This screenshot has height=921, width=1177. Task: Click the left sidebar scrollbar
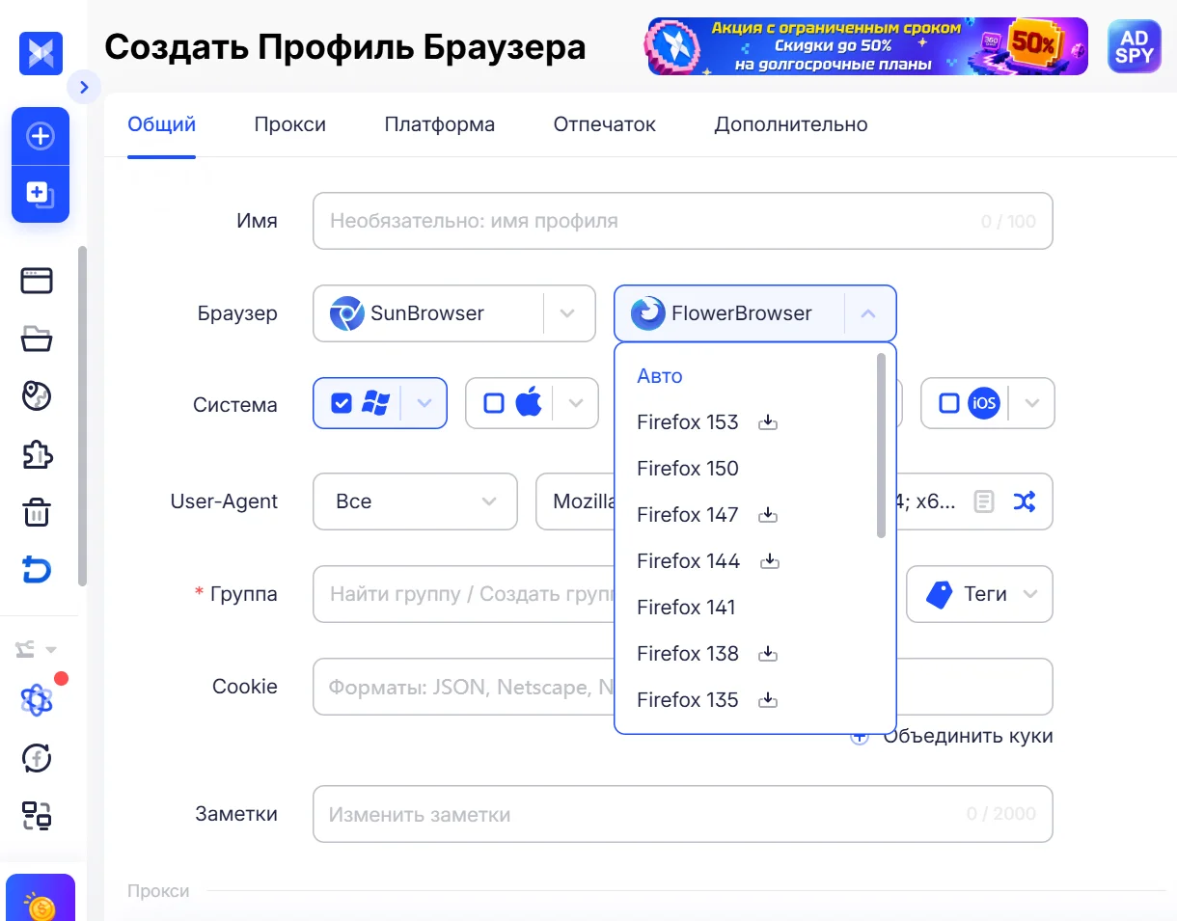(82, 416)
